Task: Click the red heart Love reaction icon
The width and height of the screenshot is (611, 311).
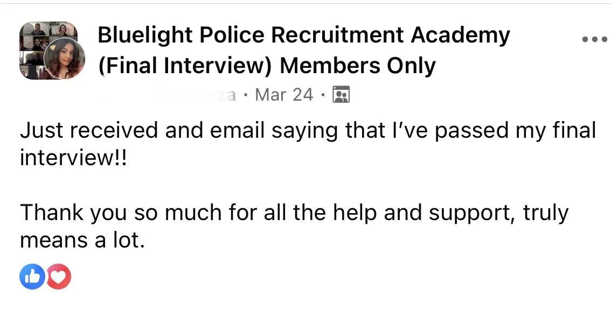Action: [x=58, y=277]
